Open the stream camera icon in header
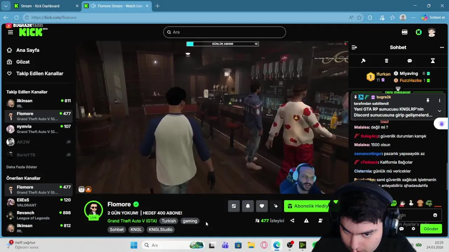Viewport: 449px width, 252px height. [x=404, y=32]
